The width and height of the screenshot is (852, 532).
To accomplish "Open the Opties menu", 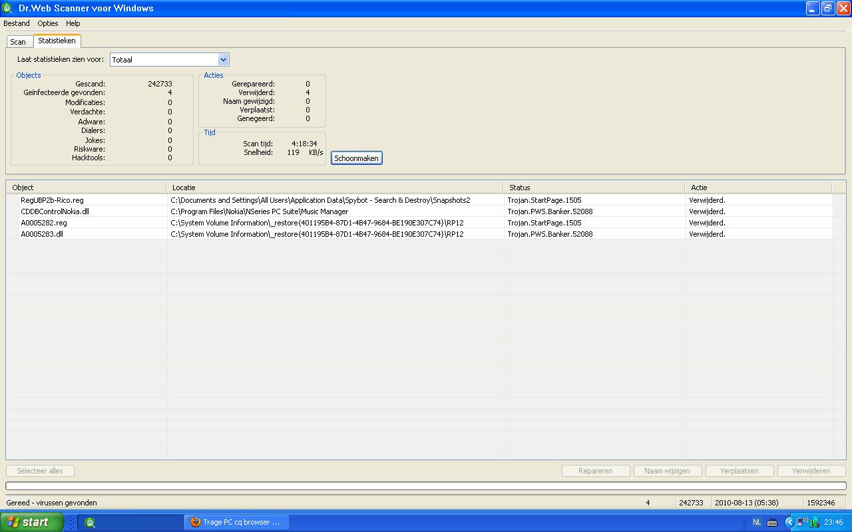I will pos(48,23).
